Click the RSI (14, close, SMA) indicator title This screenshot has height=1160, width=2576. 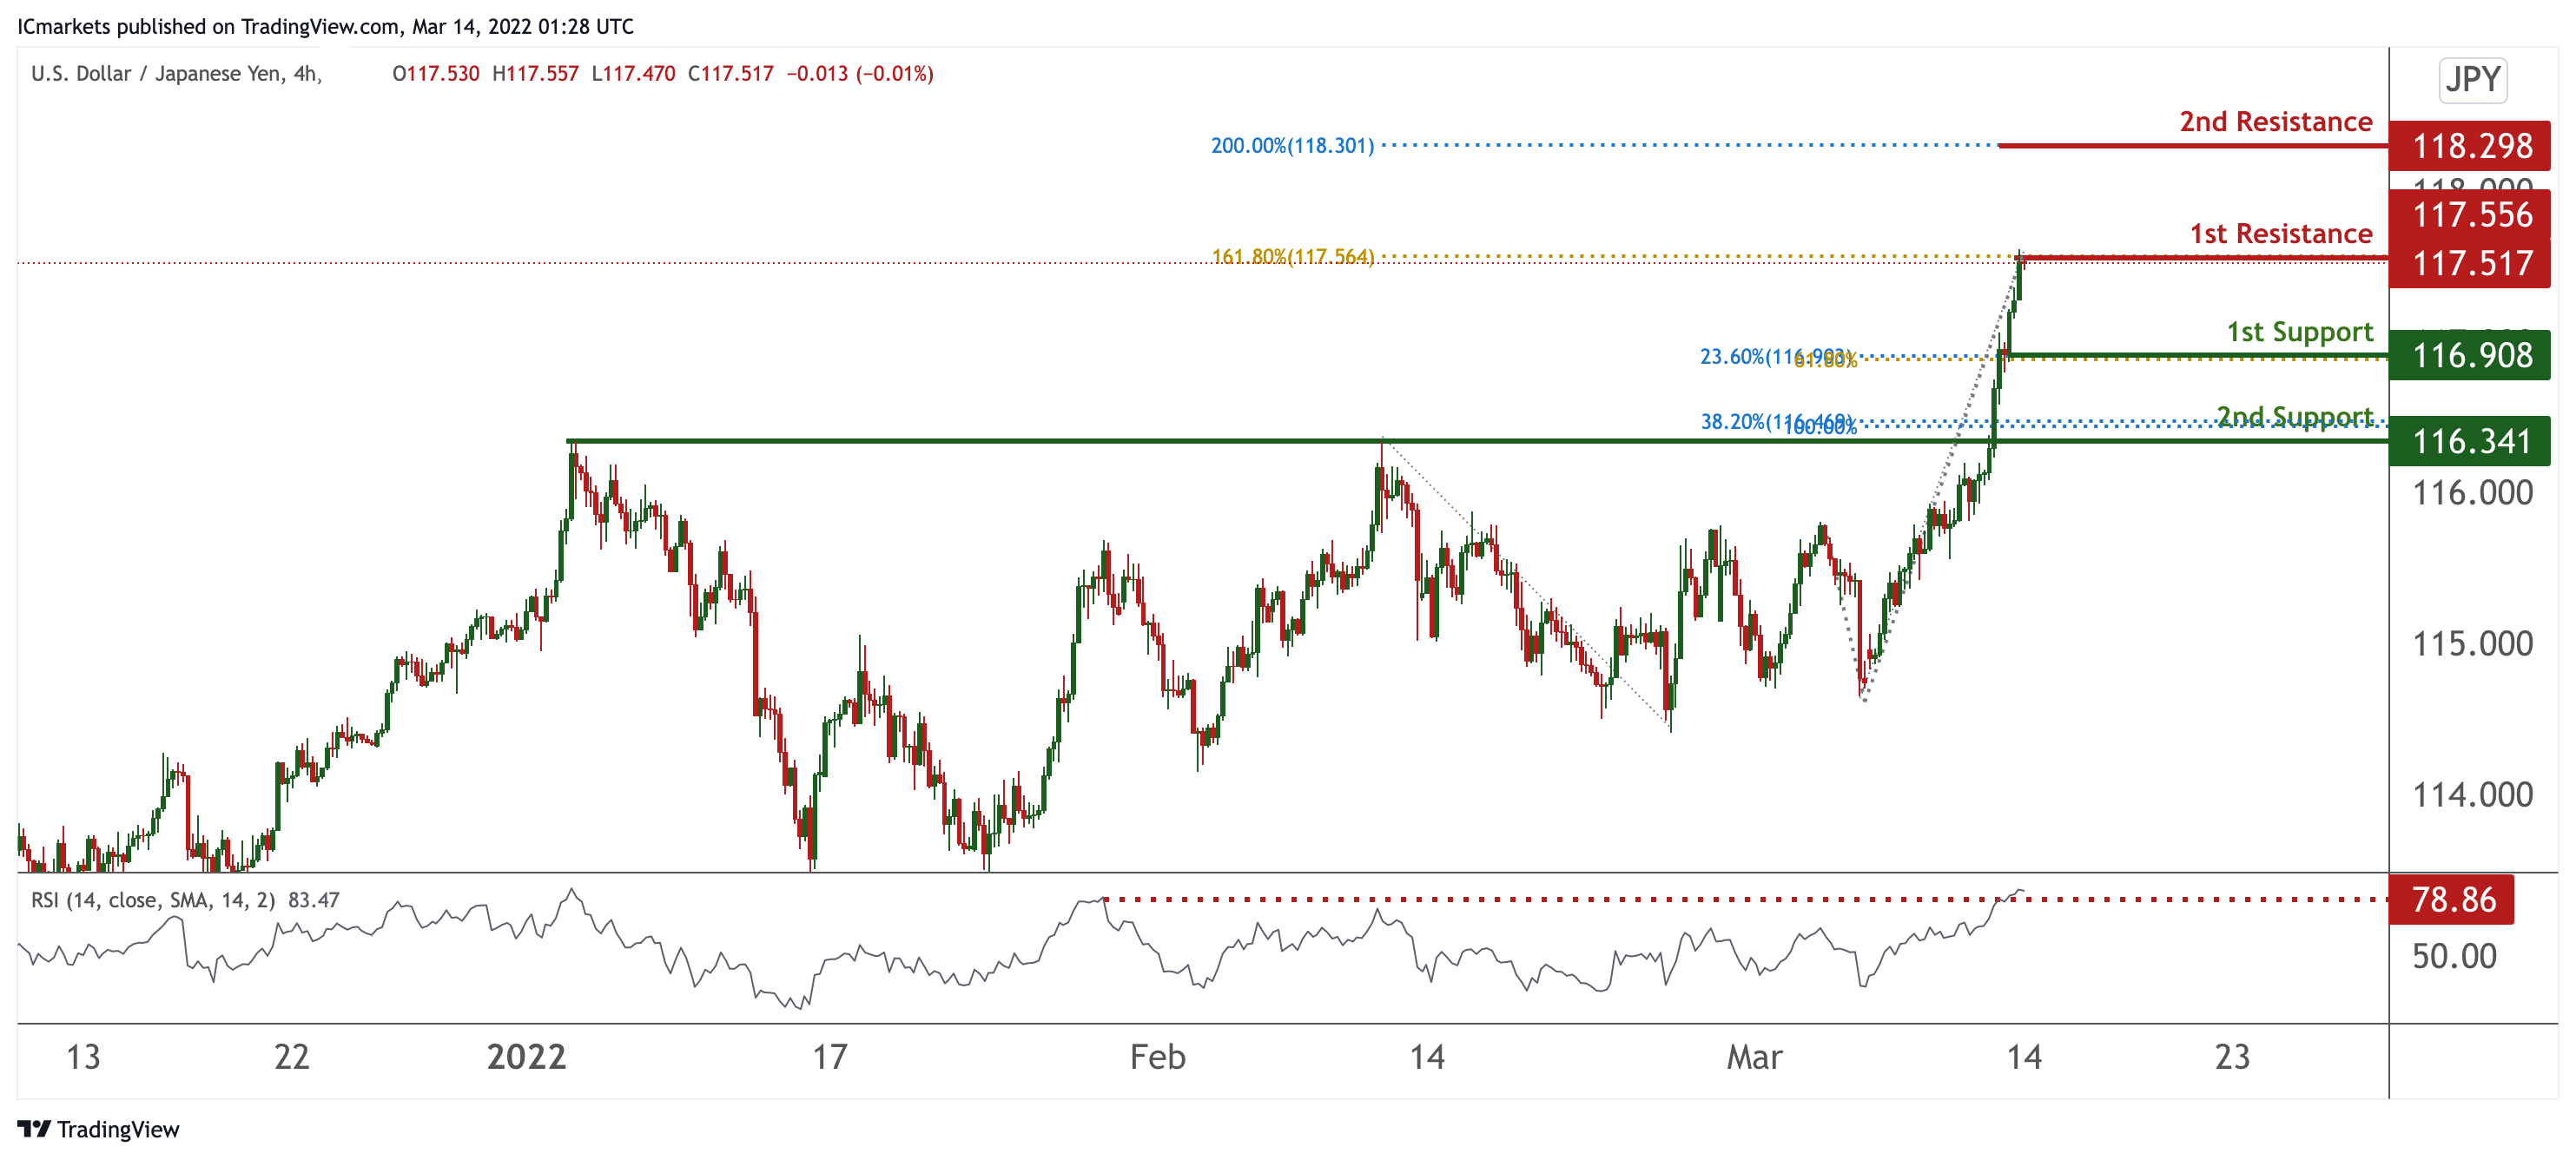click(153, 900)
